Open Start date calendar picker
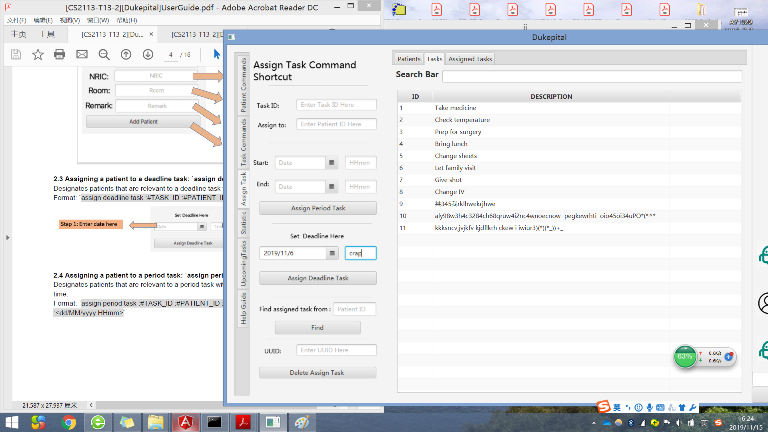768x432 pixels. click(x=332, y=163)
